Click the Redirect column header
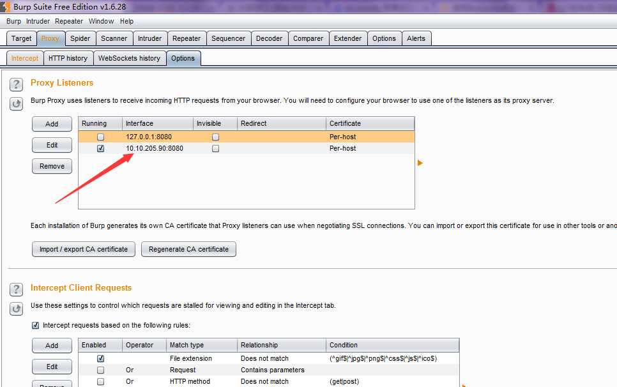Screen dimensions: 617x387 click(282, 123)
